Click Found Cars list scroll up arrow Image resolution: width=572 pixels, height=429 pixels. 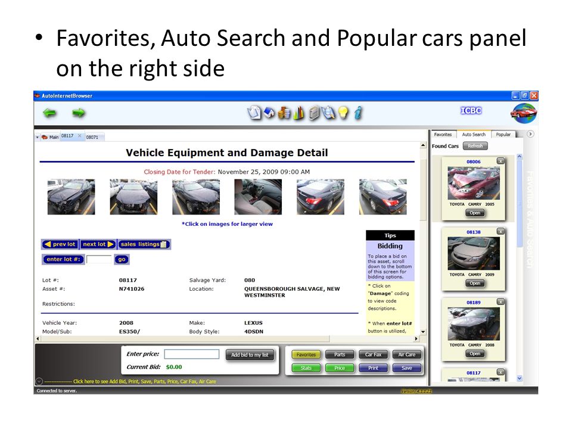520,156
